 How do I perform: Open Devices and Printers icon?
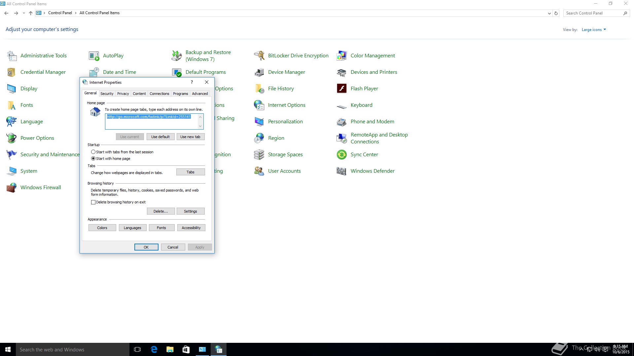(342, 72)
